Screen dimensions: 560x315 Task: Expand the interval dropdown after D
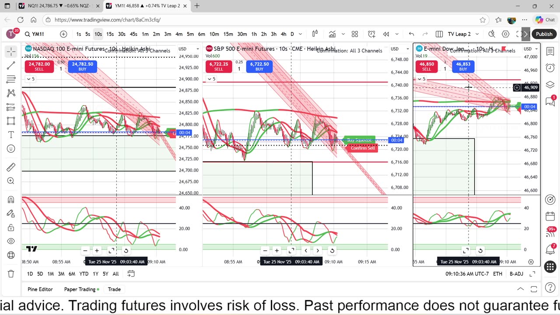[300, 34]
